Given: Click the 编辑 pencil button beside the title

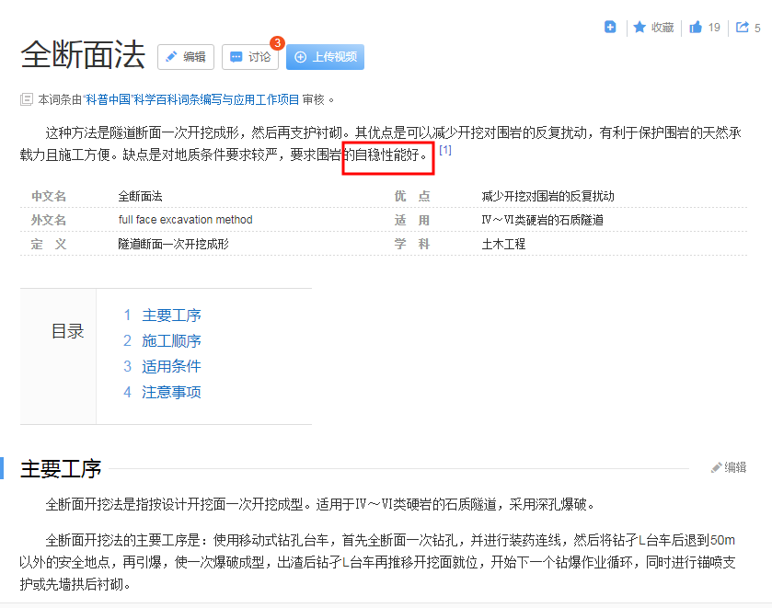Looking at the screenshot, I should pos(186,57).
